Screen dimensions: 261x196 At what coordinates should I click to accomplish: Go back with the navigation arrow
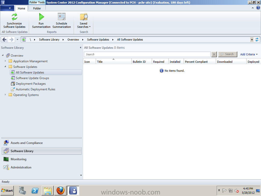pyautogui.click(x=5, y=40)
